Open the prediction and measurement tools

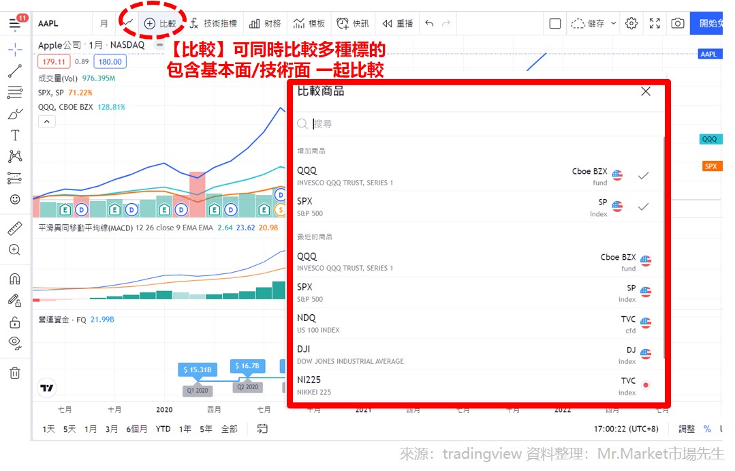coord(15,178)
